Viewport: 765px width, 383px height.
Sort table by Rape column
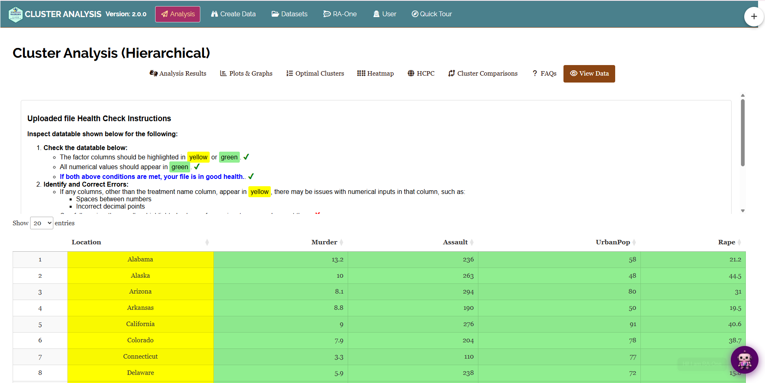693,242
